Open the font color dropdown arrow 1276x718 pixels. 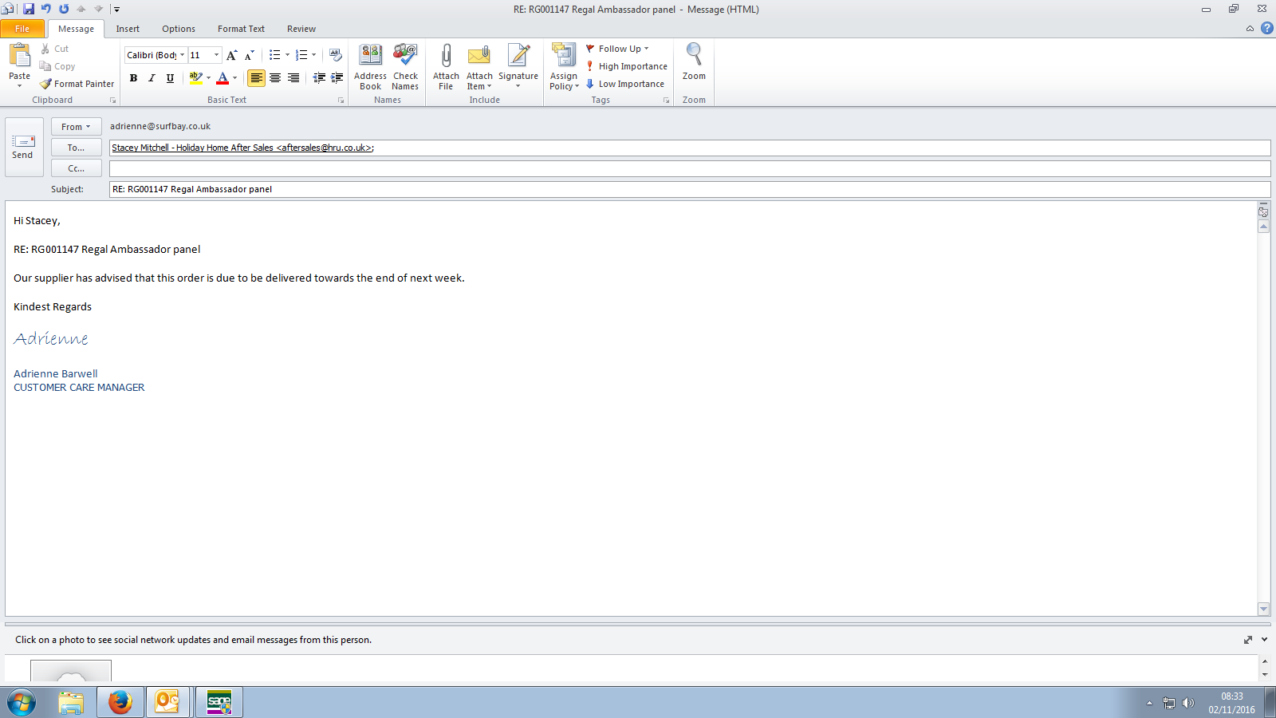234,77
